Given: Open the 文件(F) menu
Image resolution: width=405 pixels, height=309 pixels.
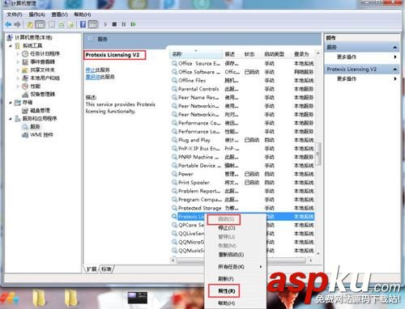Looking at the screenshot, I should (15, 15).
